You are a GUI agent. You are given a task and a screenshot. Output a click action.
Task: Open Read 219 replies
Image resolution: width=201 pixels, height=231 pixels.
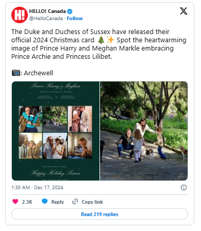[x=99, y=214]
